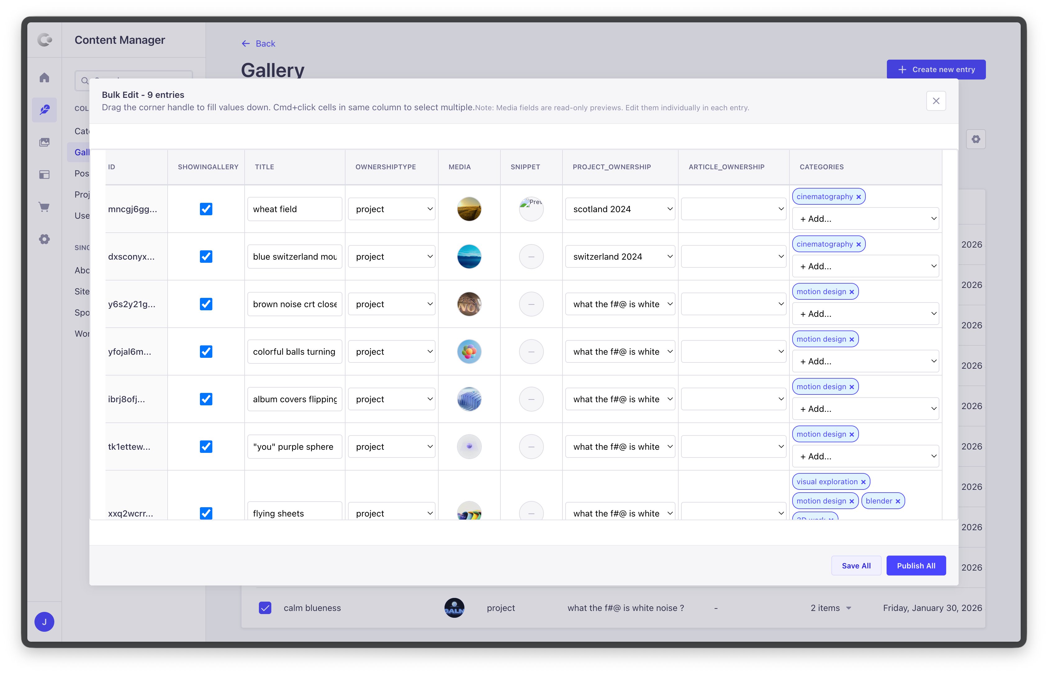Uncheck showInGallery for wheat field
Image resolution: width=1048 pixels, height=674 pixels.
pyautogui.click(x=206, y=209)
